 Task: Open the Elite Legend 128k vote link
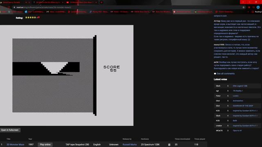pyautogui.click(x=240, y=86)
